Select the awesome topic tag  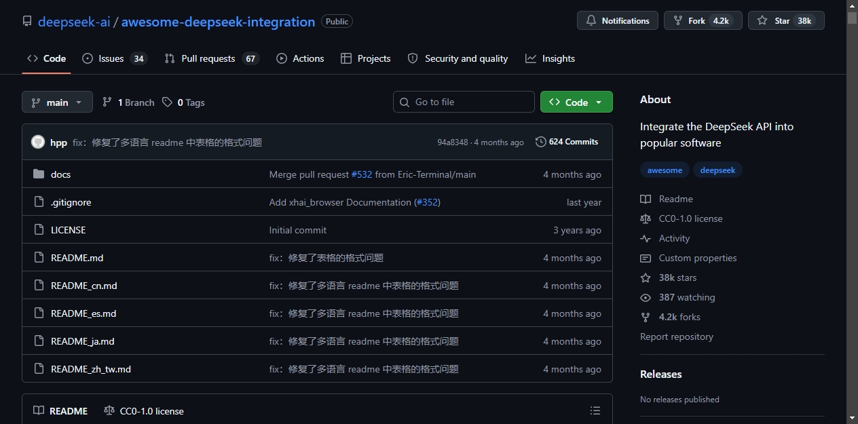[x=665, y=170]
